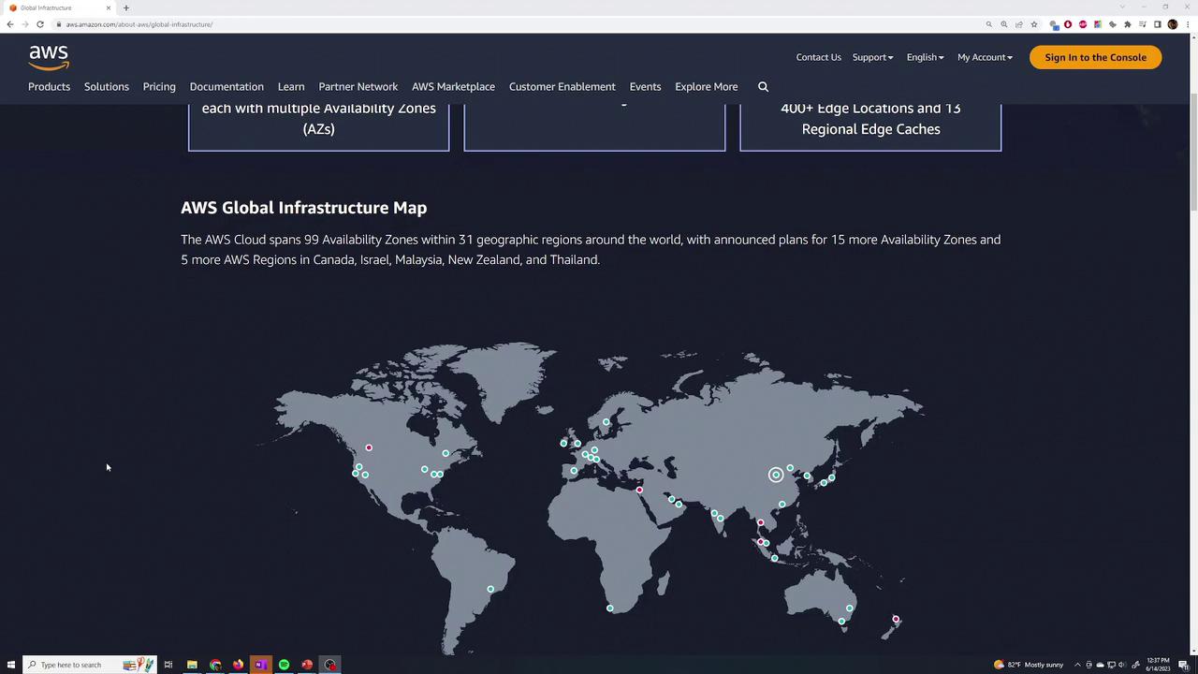Click the browser address bar URL
1198x674 pixels.
pyautogui.click(x=139, y=24)
